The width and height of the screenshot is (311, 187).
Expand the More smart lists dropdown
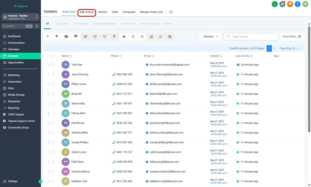168,23
